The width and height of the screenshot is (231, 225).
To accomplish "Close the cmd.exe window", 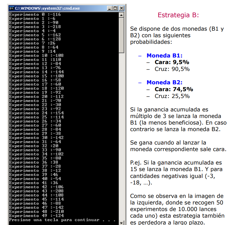I will point(121,8).
